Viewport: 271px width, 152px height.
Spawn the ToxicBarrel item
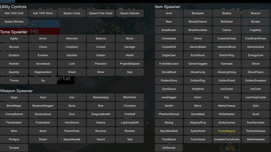[169, 139]
